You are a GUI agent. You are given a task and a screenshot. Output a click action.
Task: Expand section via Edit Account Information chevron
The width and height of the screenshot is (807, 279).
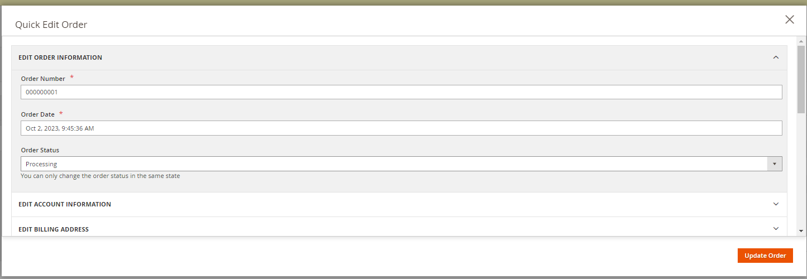tap(776, 204)
